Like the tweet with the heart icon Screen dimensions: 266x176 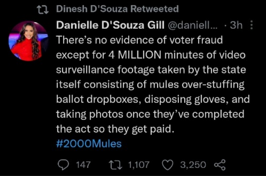pyautogui.click(x=168, y=165)
